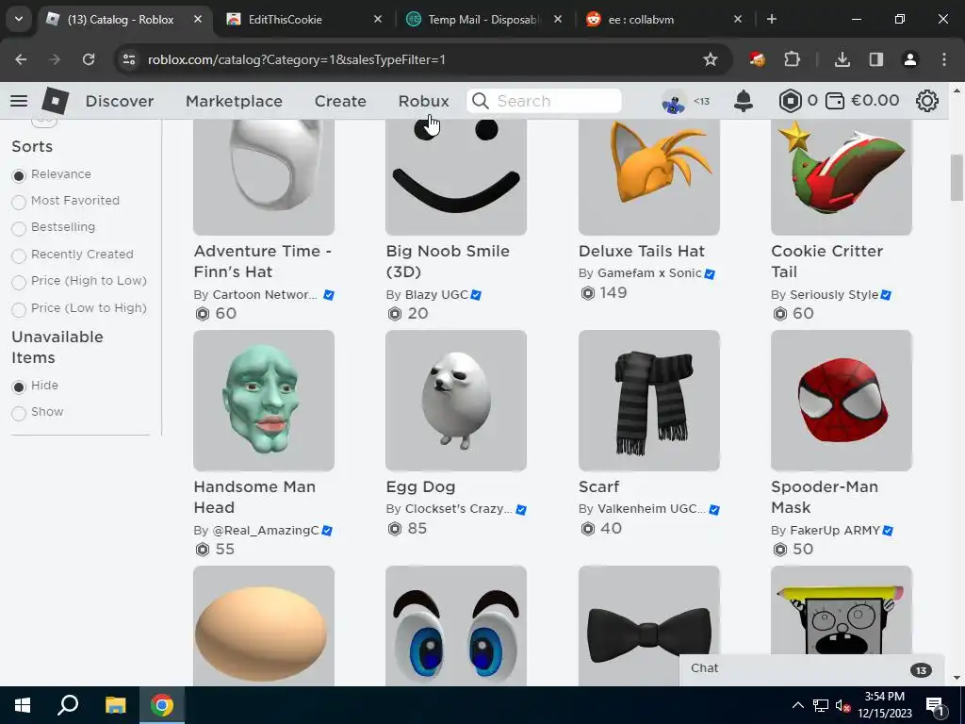The height and width of the screenshot is (724, 965).
Task: Click the page vertical scrollbar thumb
Action: point(957,177)
